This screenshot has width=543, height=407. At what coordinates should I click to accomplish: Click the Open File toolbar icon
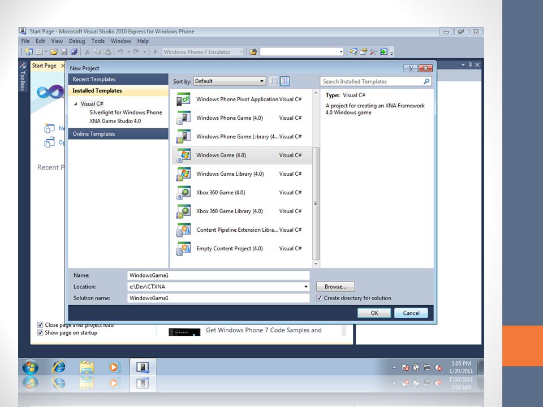[x=54, y=52]
